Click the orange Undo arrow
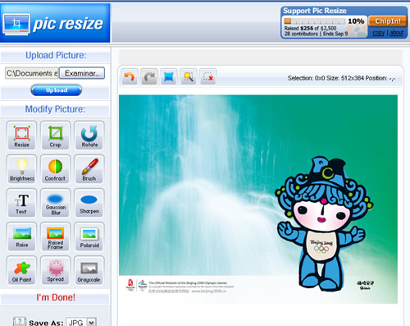This screenshot has width=410, height=326. (130, 76)
